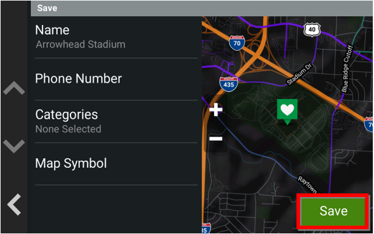Tap the green Save button
Image resolution: width=374 pixels, height=234 pixels.
333,211
